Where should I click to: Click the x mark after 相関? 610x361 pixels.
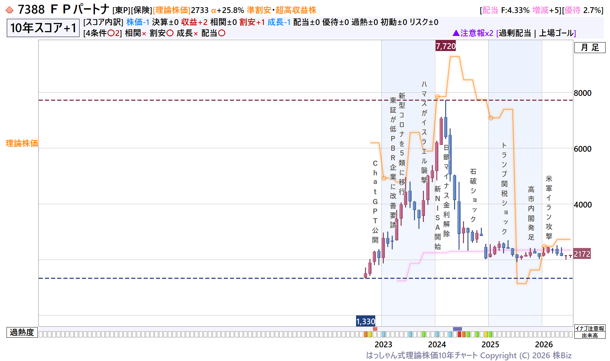coord(144,34)
